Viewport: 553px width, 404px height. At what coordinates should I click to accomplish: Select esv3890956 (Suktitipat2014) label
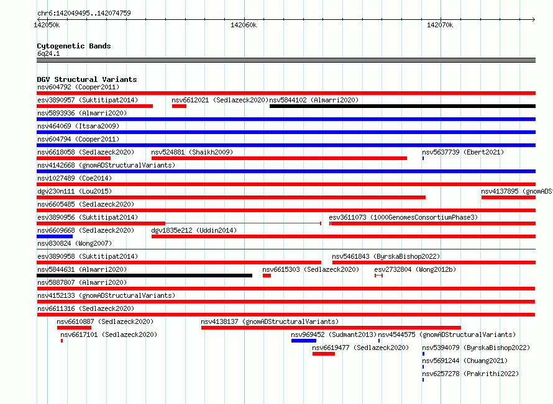[88, 217]
